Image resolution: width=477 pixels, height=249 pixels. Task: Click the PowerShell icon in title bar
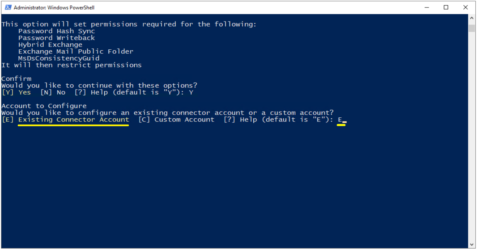point(8,7)
